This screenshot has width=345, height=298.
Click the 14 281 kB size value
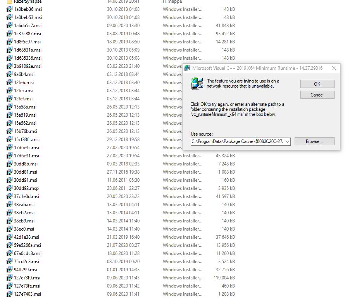(x=225, y=42)
